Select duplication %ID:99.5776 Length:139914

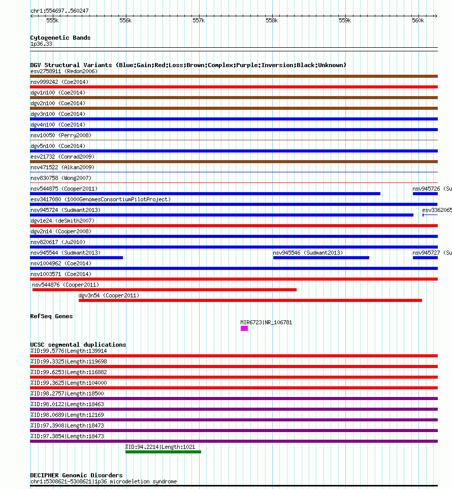pyautogui.click(x=234, y=356)
